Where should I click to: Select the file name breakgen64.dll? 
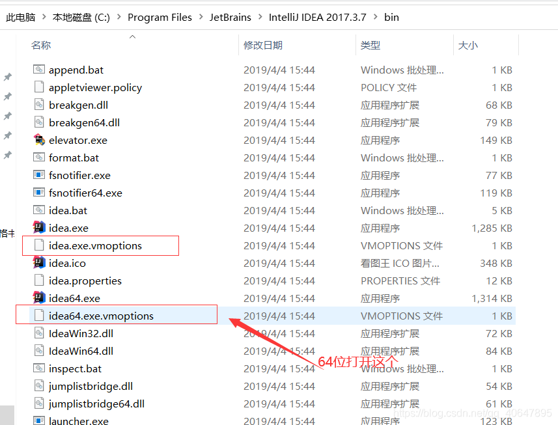pyautogui.click(x=85, y=123)
